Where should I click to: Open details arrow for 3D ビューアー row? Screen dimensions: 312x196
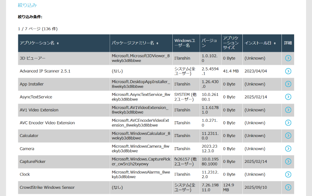click(288, 58)
